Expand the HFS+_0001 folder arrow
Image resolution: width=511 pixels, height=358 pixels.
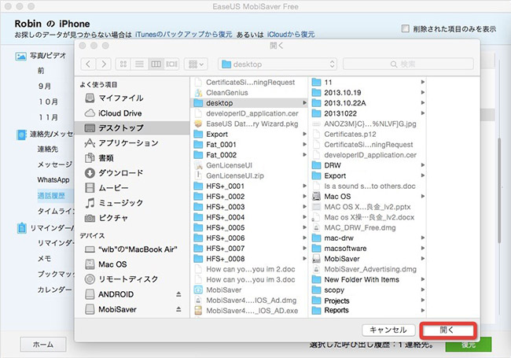pyautogui.click(x=304, y=186)
